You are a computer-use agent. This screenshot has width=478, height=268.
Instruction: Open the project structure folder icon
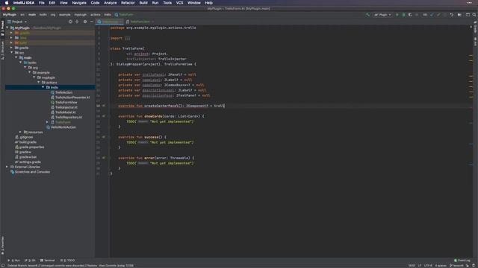coord(459,15)
